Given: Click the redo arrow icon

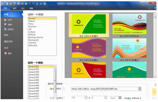Looking at the screenshot, I should point(33,4).
